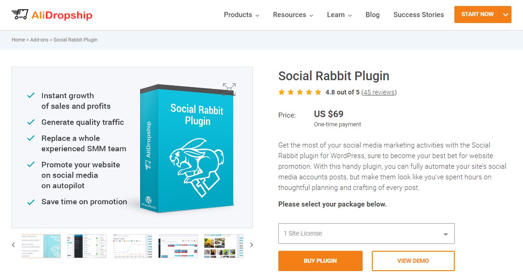Screen dimensions: 523x278
Task: Click the five-star rating icons
Action: coord(300,92)
